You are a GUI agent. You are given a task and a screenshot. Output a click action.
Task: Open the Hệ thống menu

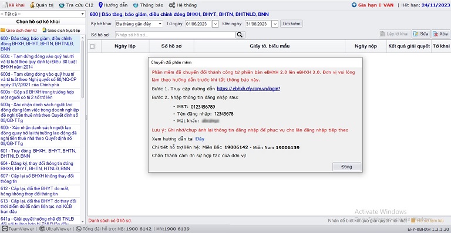[x=183, y=5]
